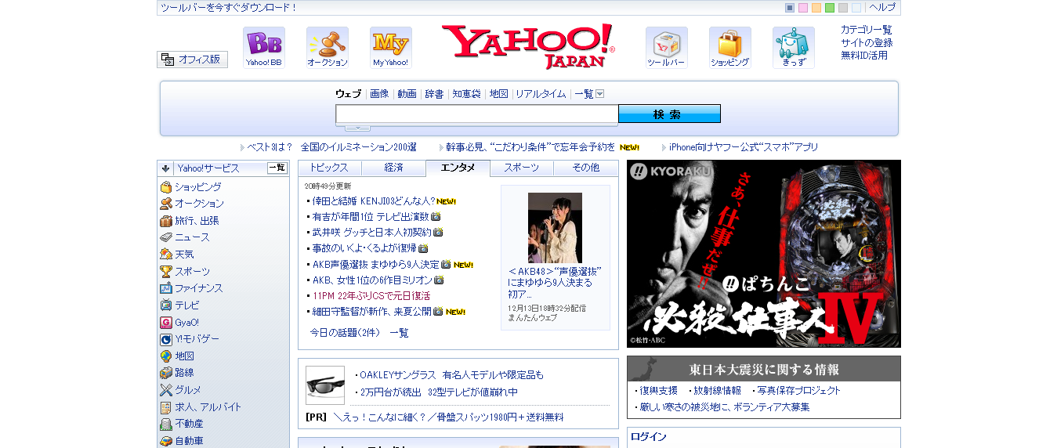Open the My Yahoo! icon
1057x448 pixels.
[391, 48]
